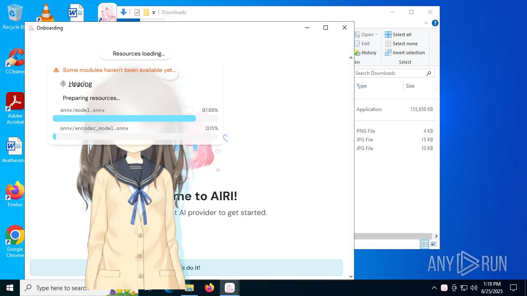Select the PNG File row
This screenshot has width=527, height=296.
[x=395, y=131]
